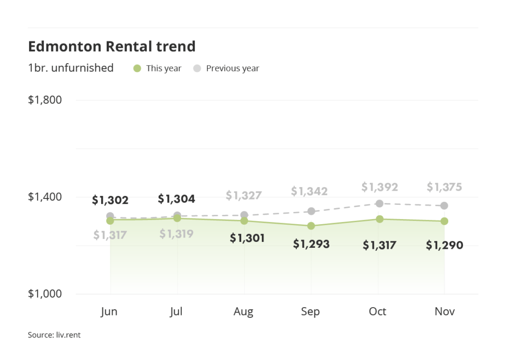Viewport: 506px width, 354px height.
Task: Click the Source: liv.rent text
Action: tap(54, 335)
